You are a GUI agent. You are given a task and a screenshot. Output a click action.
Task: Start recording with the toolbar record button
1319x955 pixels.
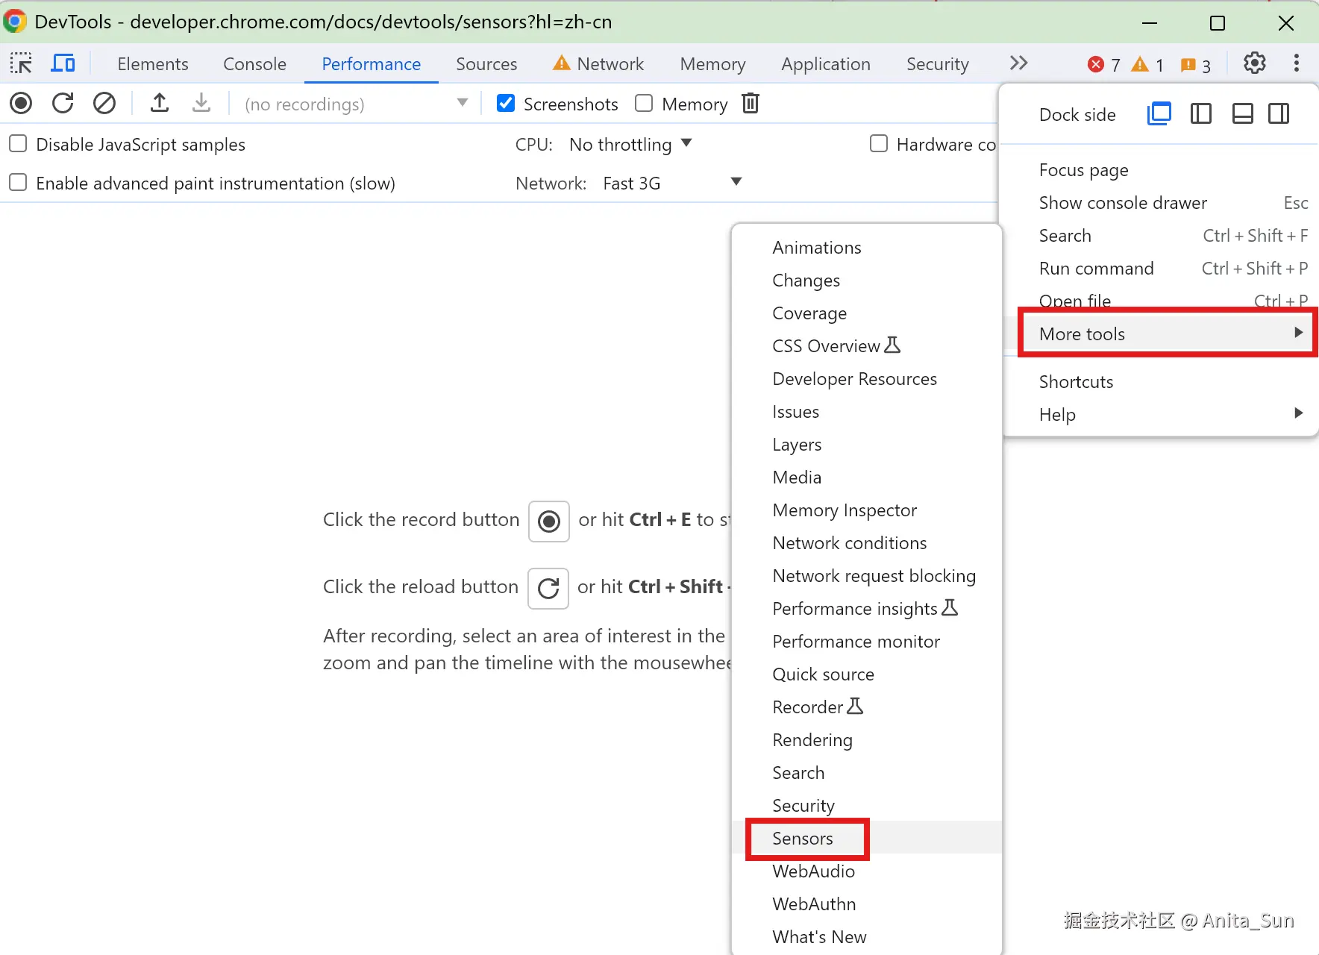(x=21, y=103)
